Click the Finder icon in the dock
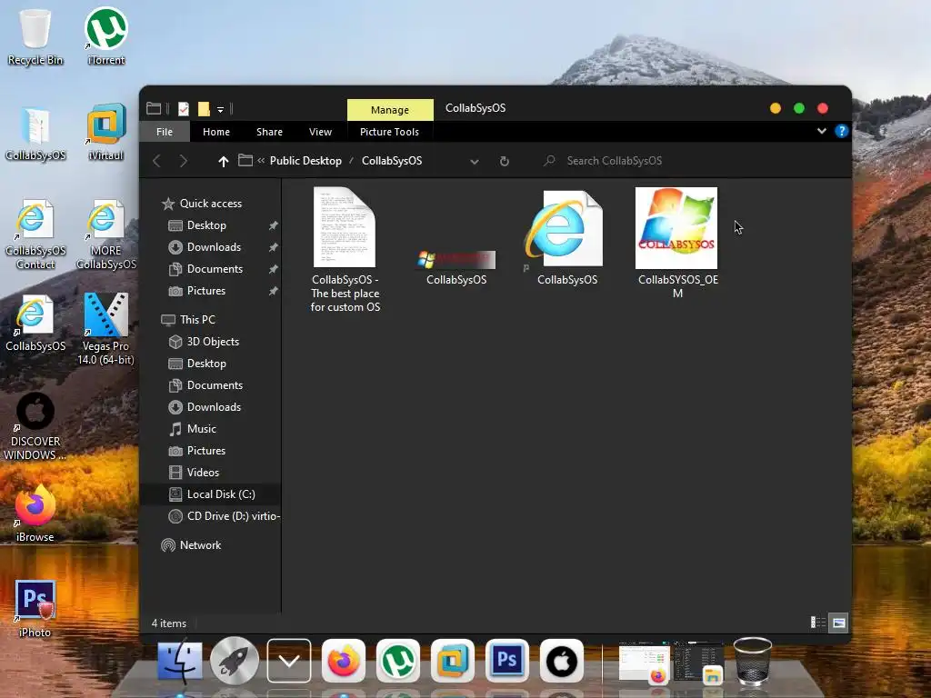This screenshot has width=931, height=698. coord(179,662)
